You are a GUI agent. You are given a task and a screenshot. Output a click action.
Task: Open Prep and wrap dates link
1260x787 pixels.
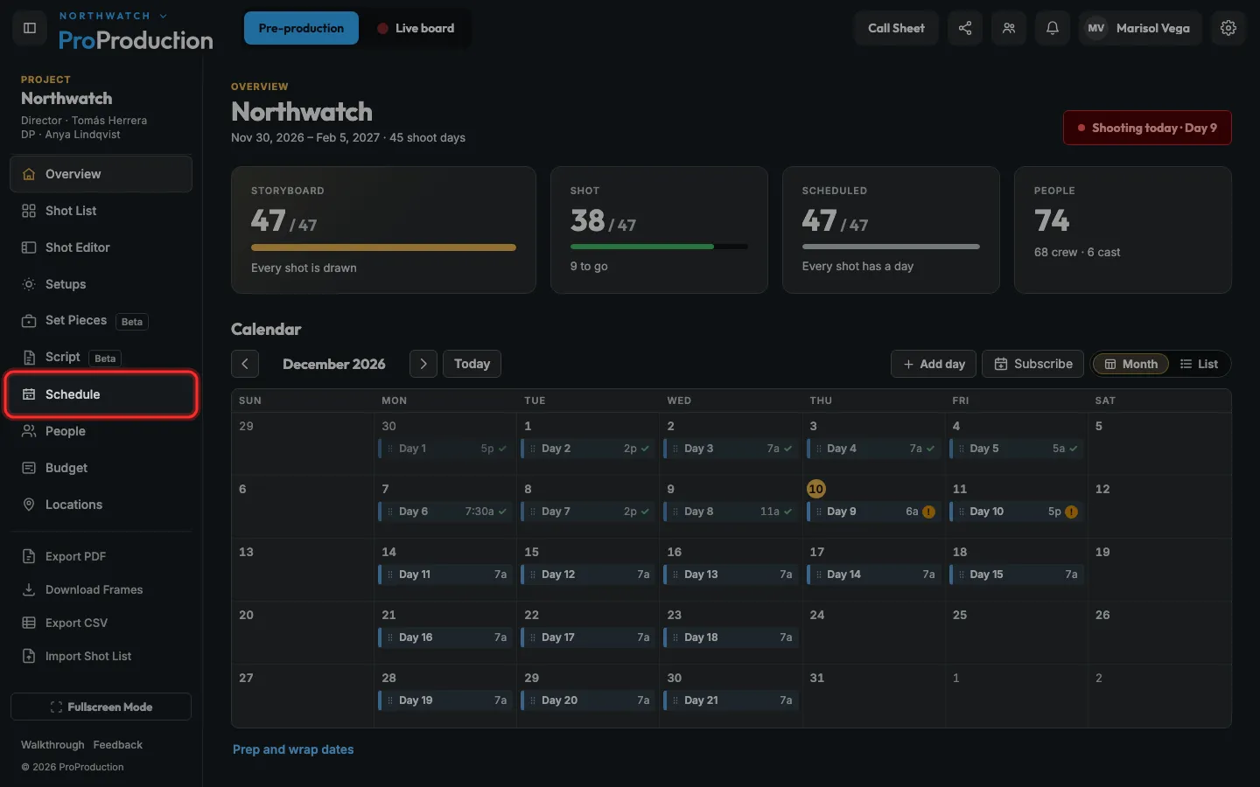click(x=293, y=749)
